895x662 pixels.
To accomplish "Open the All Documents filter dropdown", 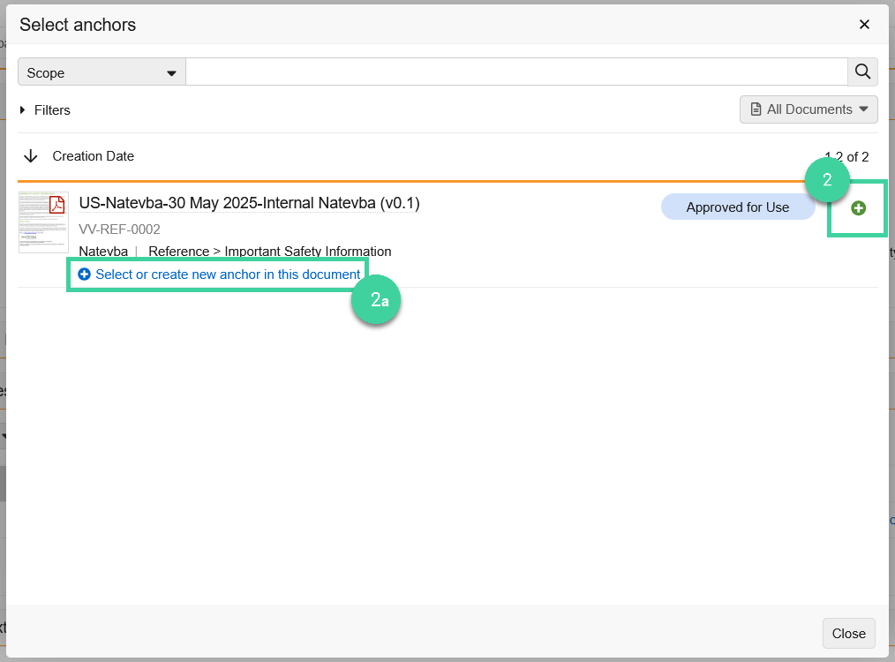I will (x=808, y=109).
